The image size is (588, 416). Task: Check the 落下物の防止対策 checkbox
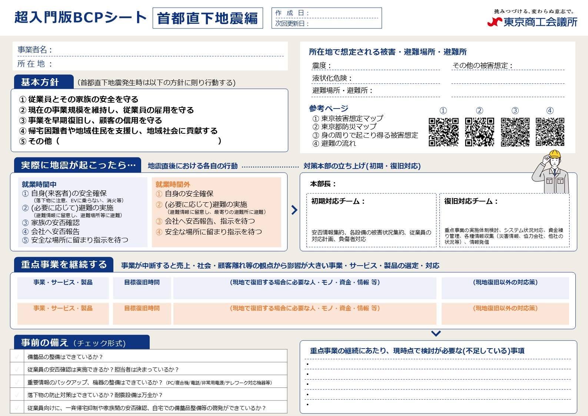click(17, 395)
